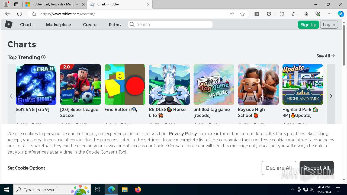Screen dimensions: 347x195
Task: Open Robux in Roblox navigation
Action: (x=115, y=25)
